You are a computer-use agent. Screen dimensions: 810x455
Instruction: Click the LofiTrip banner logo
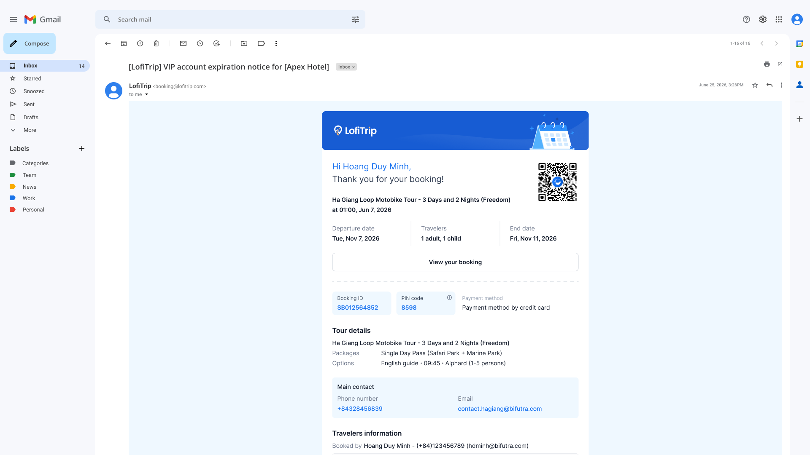(x=355, y=131)
